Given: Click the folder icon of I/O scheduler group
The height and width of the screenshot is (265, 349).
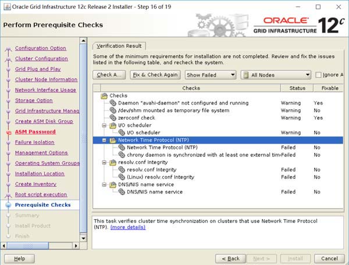Looking at the screenshot, I should click(113, 125).
